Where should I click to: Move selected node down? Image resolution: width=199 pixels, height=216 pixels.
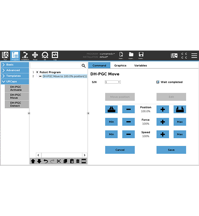[39, 161]
